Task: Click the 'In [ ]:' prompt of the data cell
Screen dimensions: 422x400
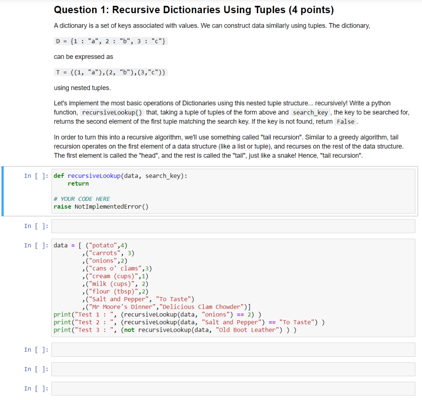Action: tap(36, 245)
